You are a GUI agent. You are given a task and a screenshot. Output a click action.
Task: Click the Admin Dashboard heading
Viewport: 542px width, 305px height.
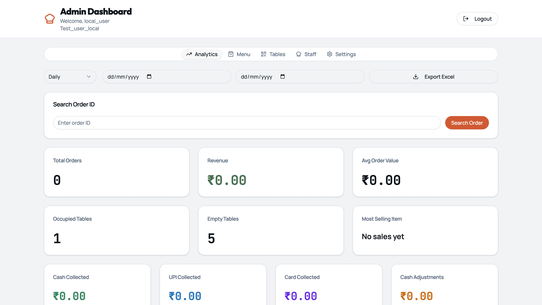coord(96,12)
